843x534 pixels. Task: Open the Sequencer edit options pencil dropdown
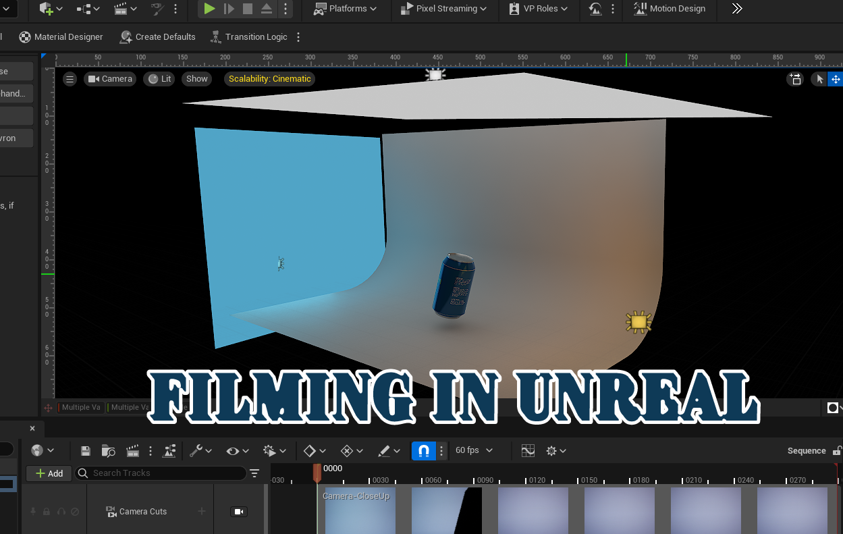pyautogui.click(x=389, y=450)
